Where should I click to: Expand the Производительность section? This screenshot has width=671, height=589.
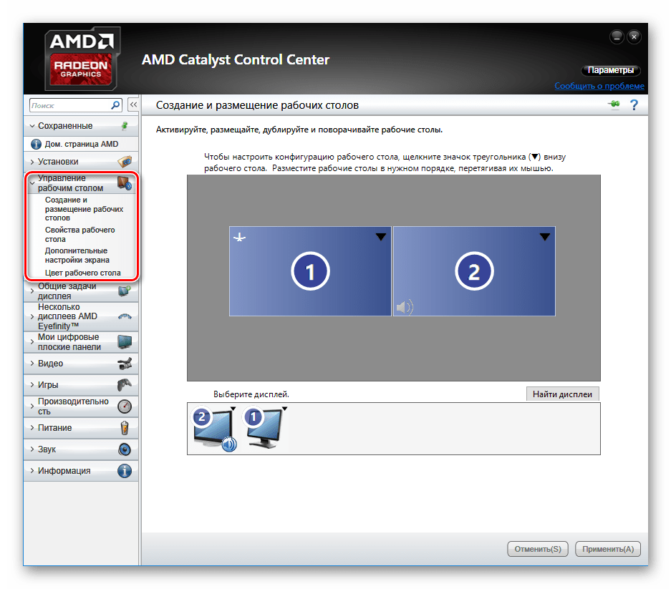pos(32,406)
